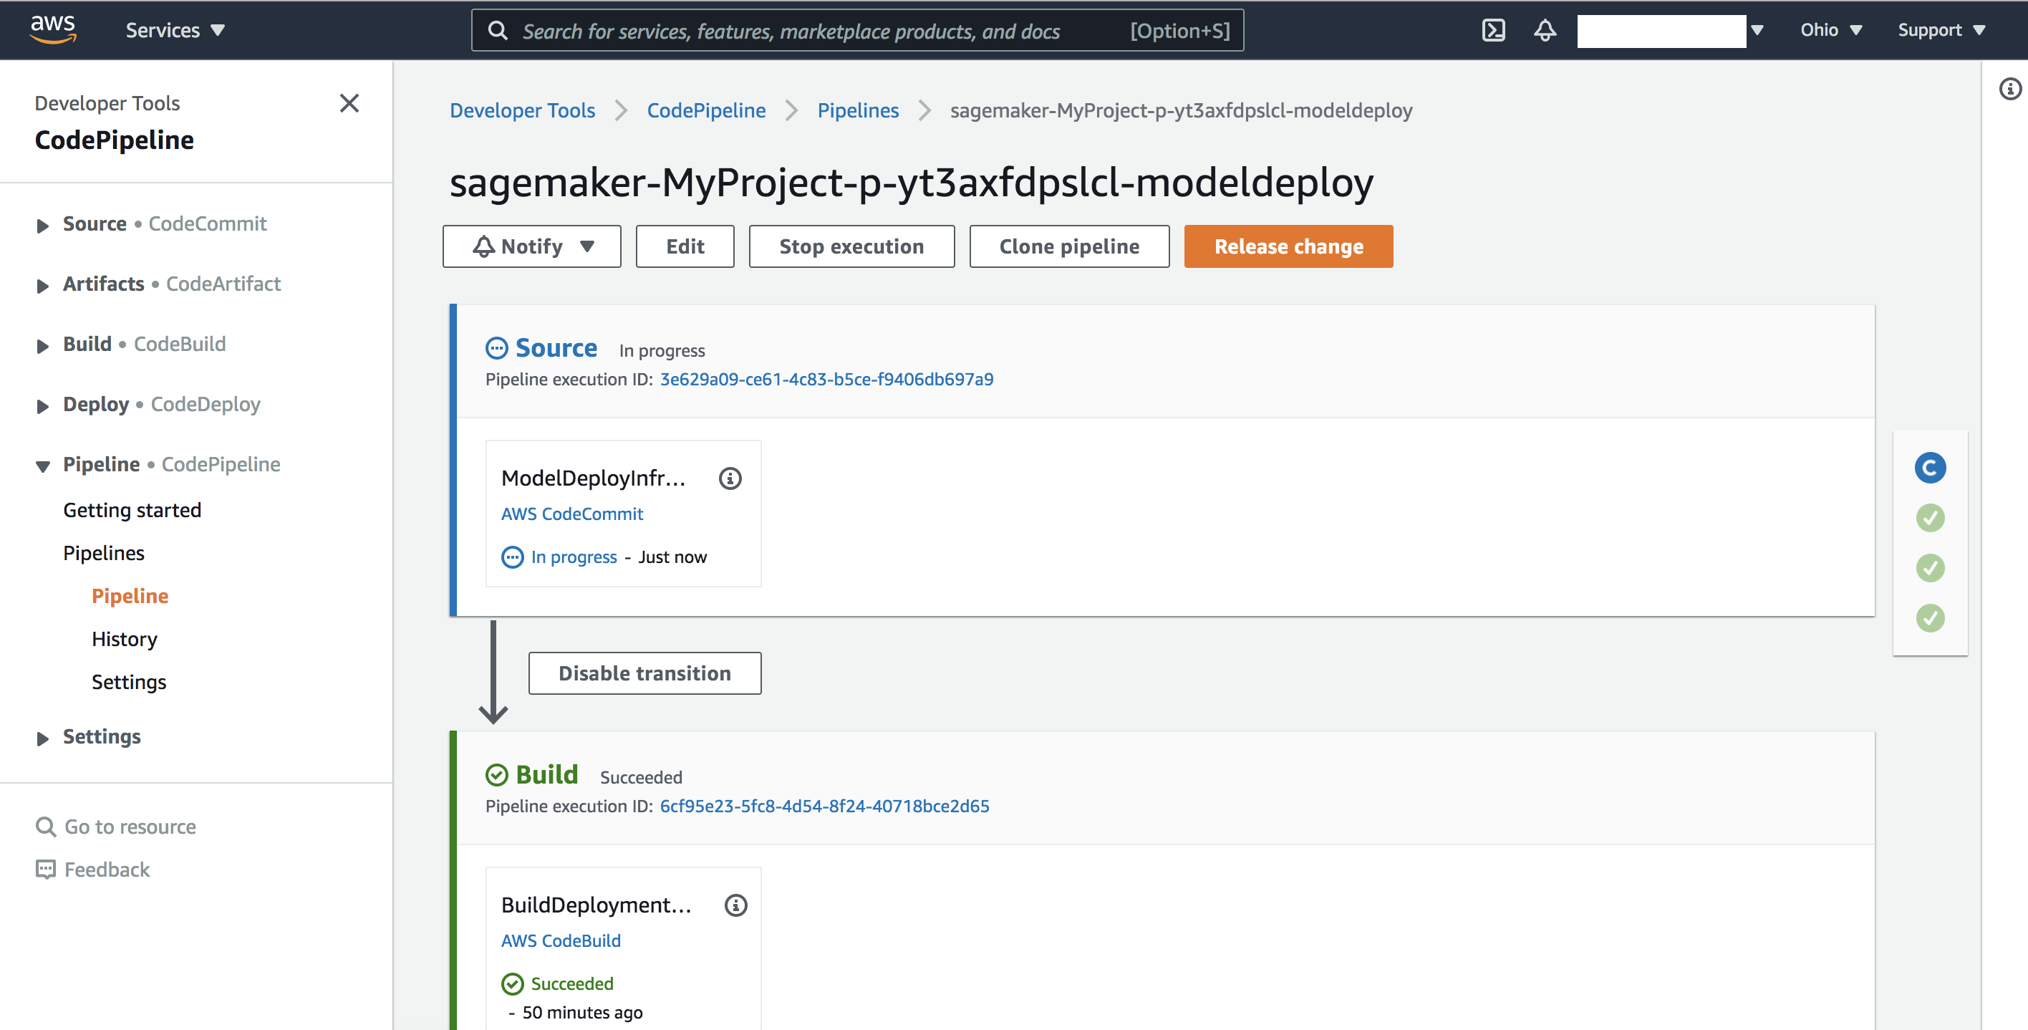2028x1030 pixels.
Task: Open the Ohio region selector
Action: [1830, 30]
